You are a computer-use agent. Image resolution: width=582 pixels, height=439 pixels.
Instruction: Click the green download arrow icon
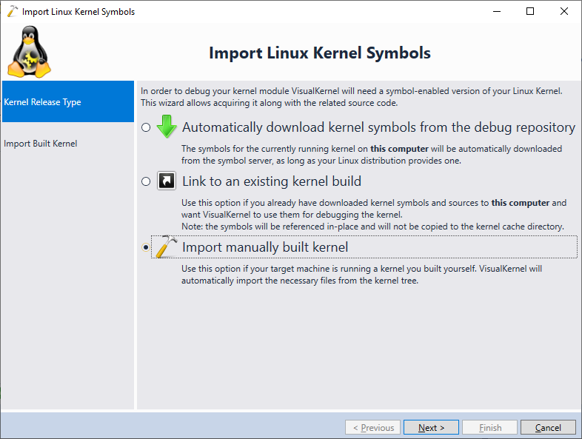(167, 127)
